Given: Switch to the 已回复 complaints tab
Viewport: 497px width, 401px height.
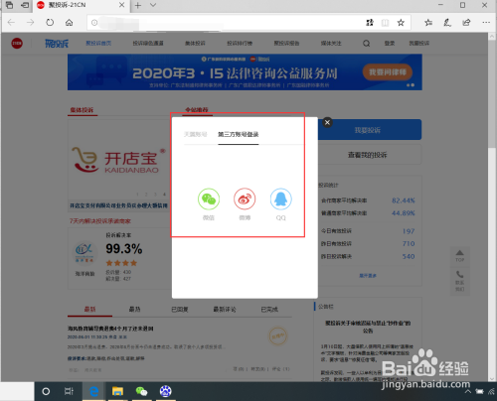Looking at the screenshot, I should click(x=180, y=310).
